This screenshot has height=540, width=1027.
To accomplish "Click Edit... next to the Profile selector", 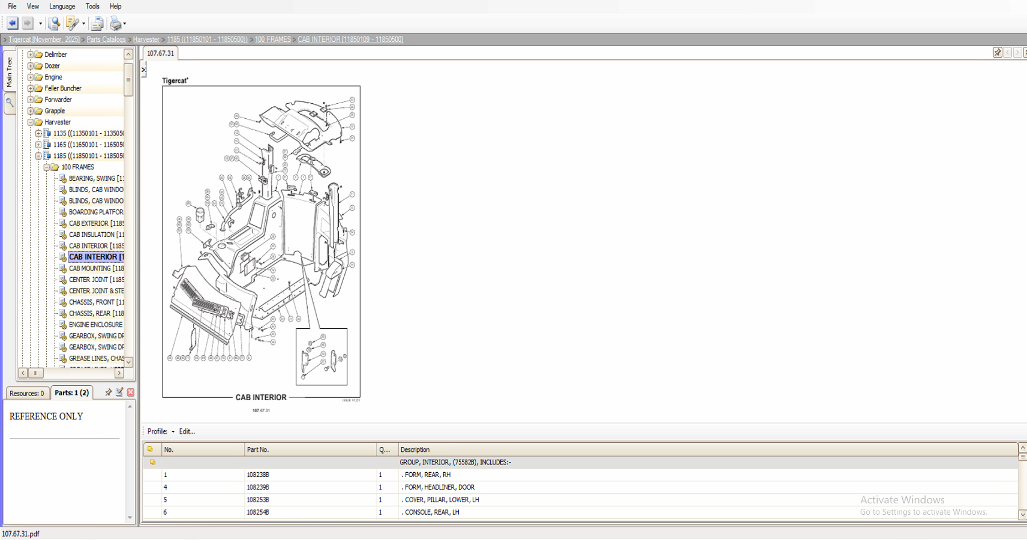I will click(187, 431).
